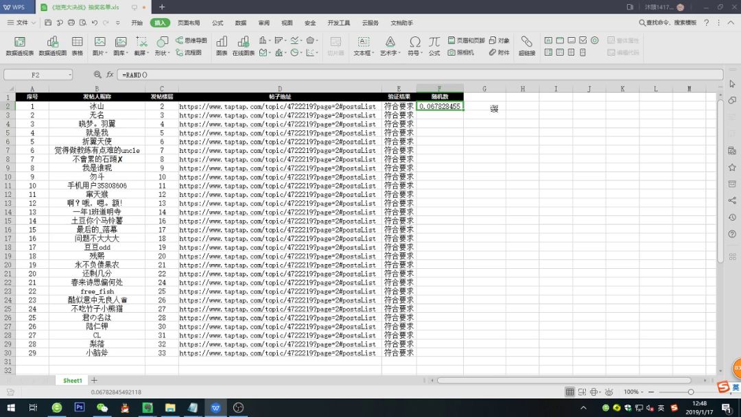
Task: Insert an option radio button form control
Action: [x=594, y=40]
